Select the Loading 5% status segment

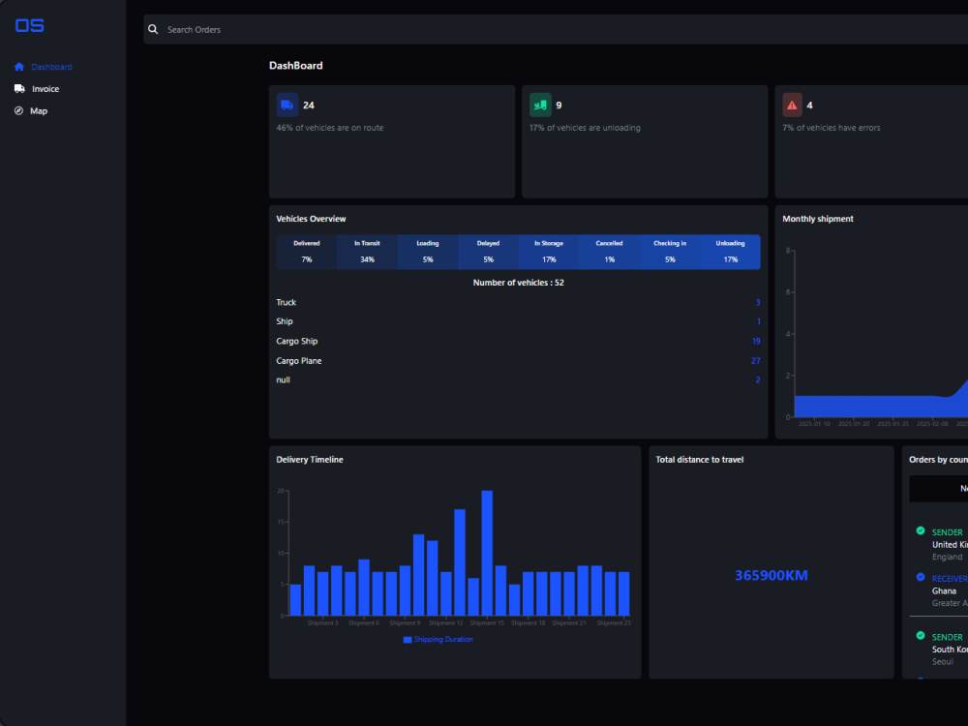click(428, 252)
